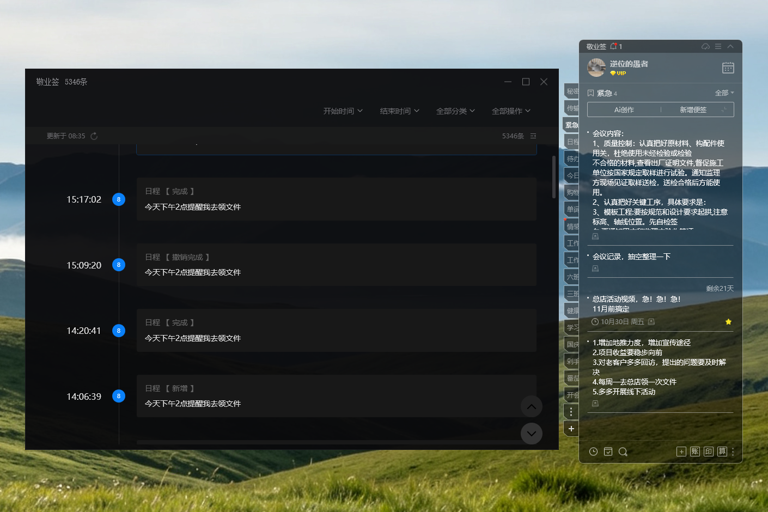The width and height of the screenshot is (768, 512).
Task: Click the three-dots more-categories tab button
Action: 571,412
